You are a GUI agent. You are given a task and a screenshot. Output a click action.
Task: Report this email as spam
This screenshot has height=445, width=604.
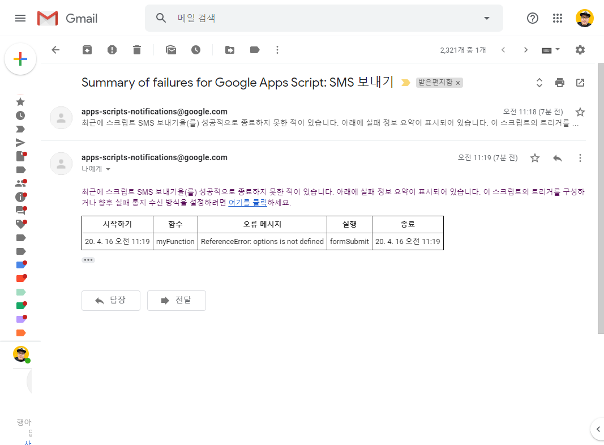tap(112, 50)
